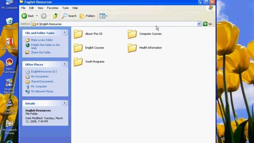Image resolution: width=254 pixels, height=143 pixels.
Task: Click the My Documents icon in sidebar
Action: click(x=27, y=77)
